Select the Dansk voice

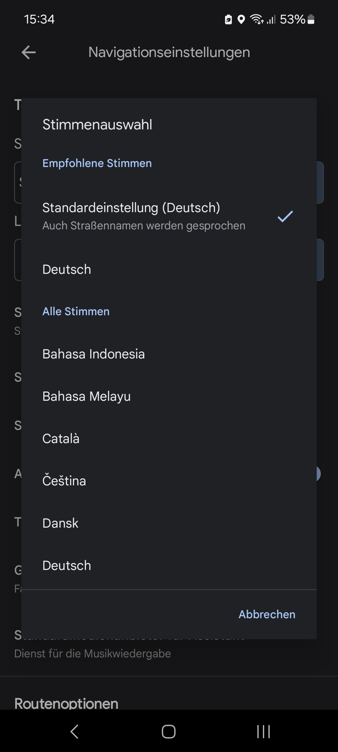[x=60, y=523]
